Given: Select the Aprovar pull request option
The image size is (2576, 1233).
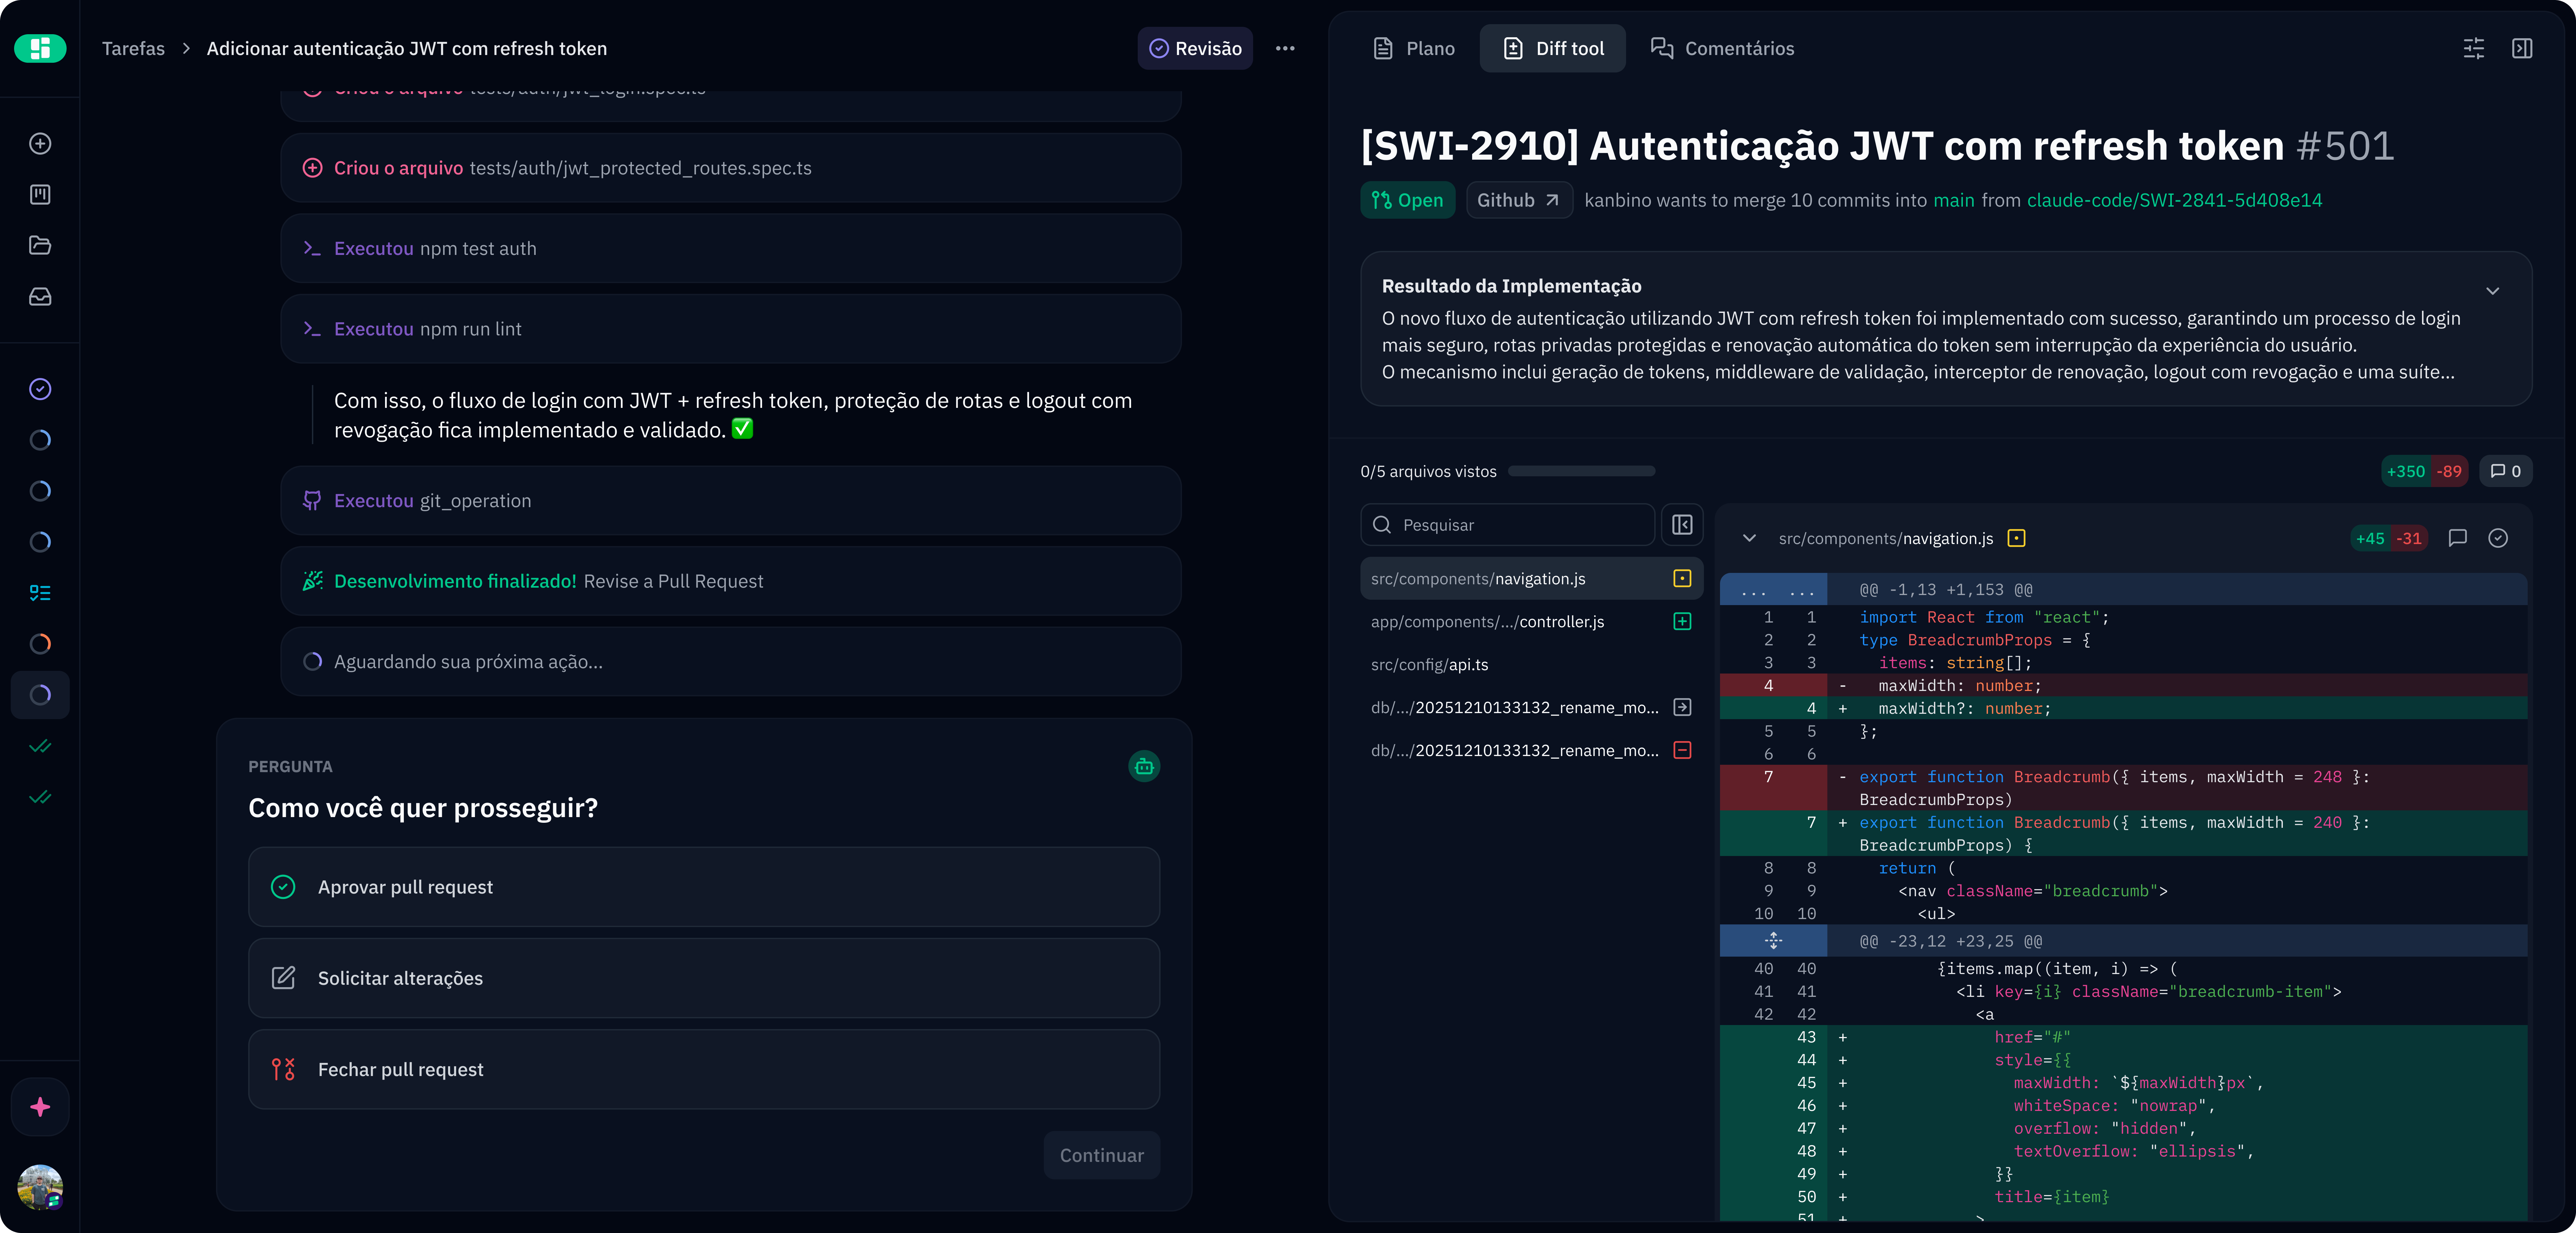Looking at the screenshot, I should 704,887.
